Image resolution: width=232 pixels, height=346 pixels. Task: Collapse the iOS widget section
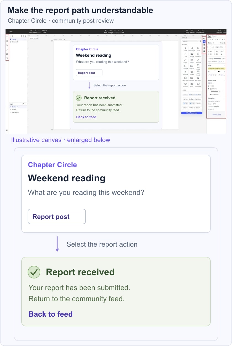[x=183, y=90]
